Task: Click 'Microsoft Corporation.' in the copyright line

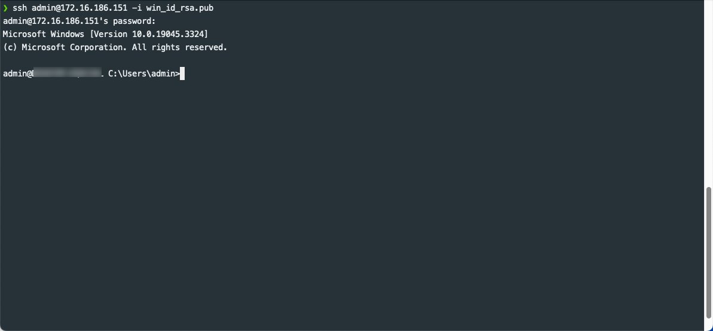Action: [x=75, y=47]
